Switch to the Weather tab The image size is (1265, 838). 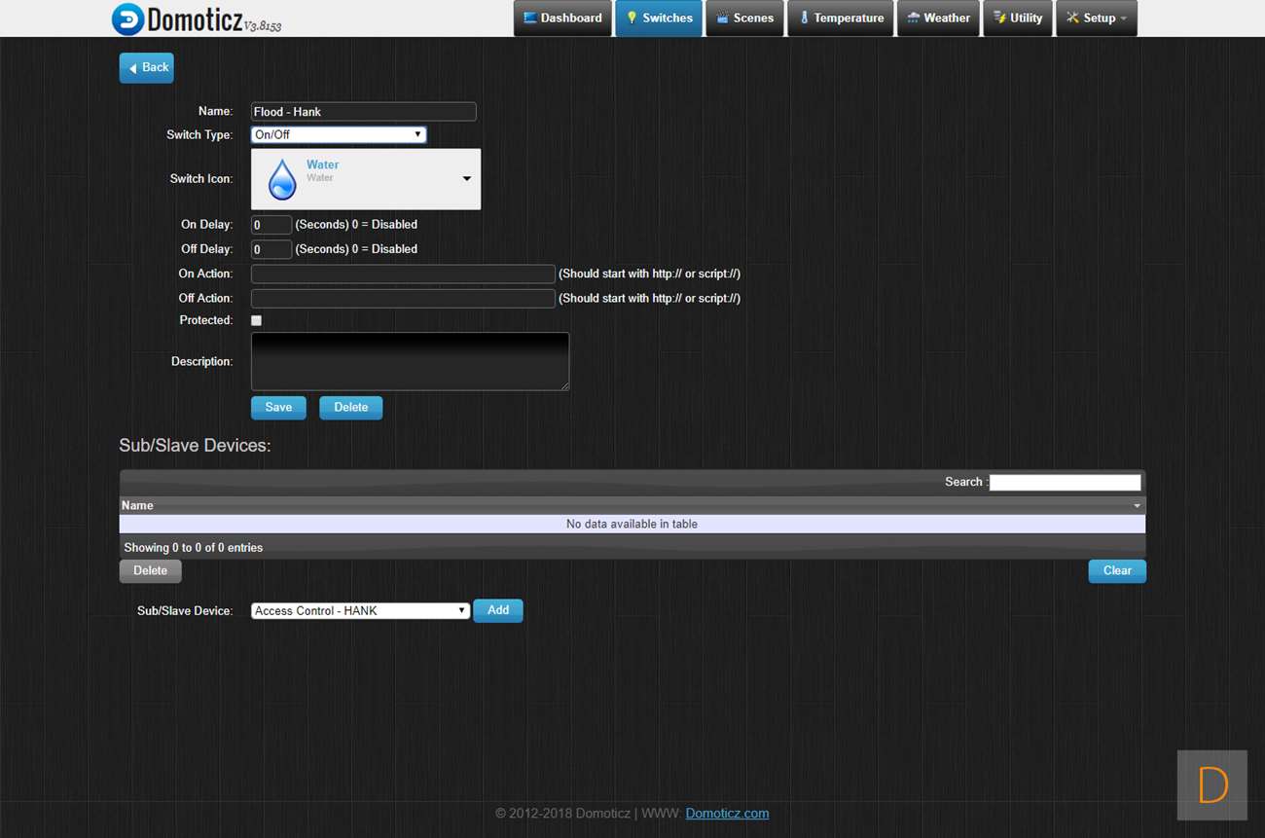click(x=938, y=18)
